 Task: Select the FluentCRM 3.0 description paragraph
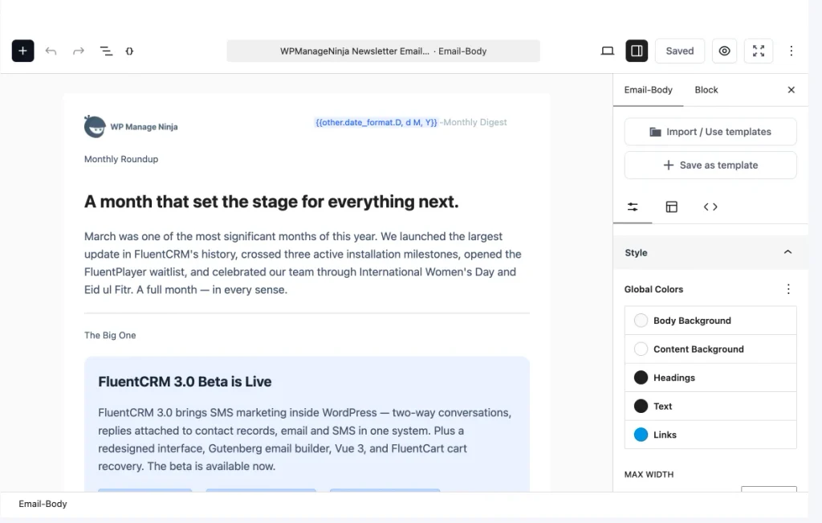pos(305,439)
